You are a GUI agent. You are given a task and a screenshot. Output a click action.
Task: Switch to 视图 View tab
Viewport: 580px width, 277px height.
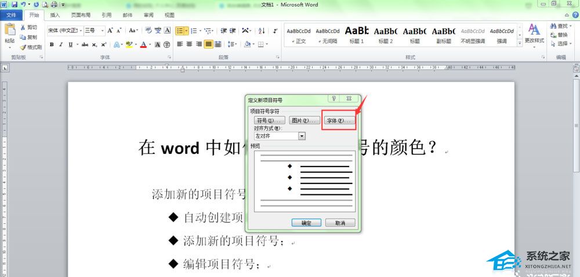[169, 15]
